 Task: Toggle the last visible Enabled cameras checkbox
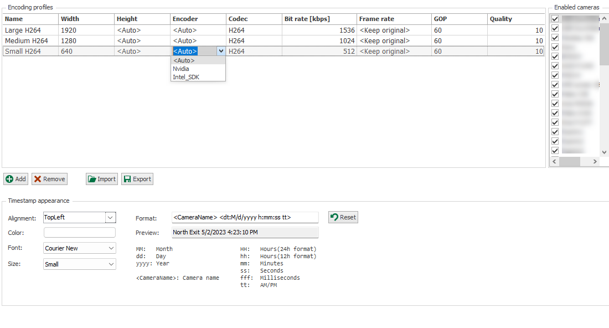point(555,150)
